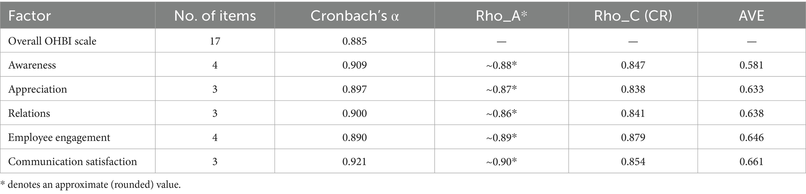Image resolution: width=806 pixels, height=194 pixels.
Task: Click the ~0.90* Rho_A value
Action: [501, 161]
